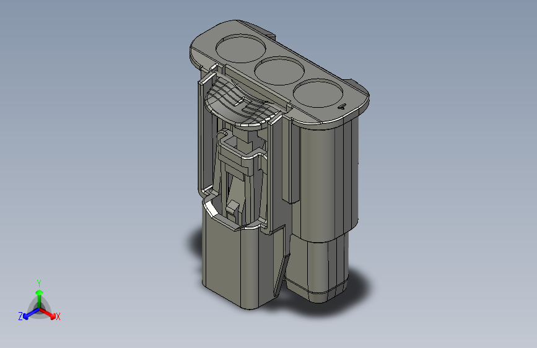The height and width of the screenshot is (348, 537).
Task: Select the middle circular recess on the connector top
Action: click(x=279, y=71)
